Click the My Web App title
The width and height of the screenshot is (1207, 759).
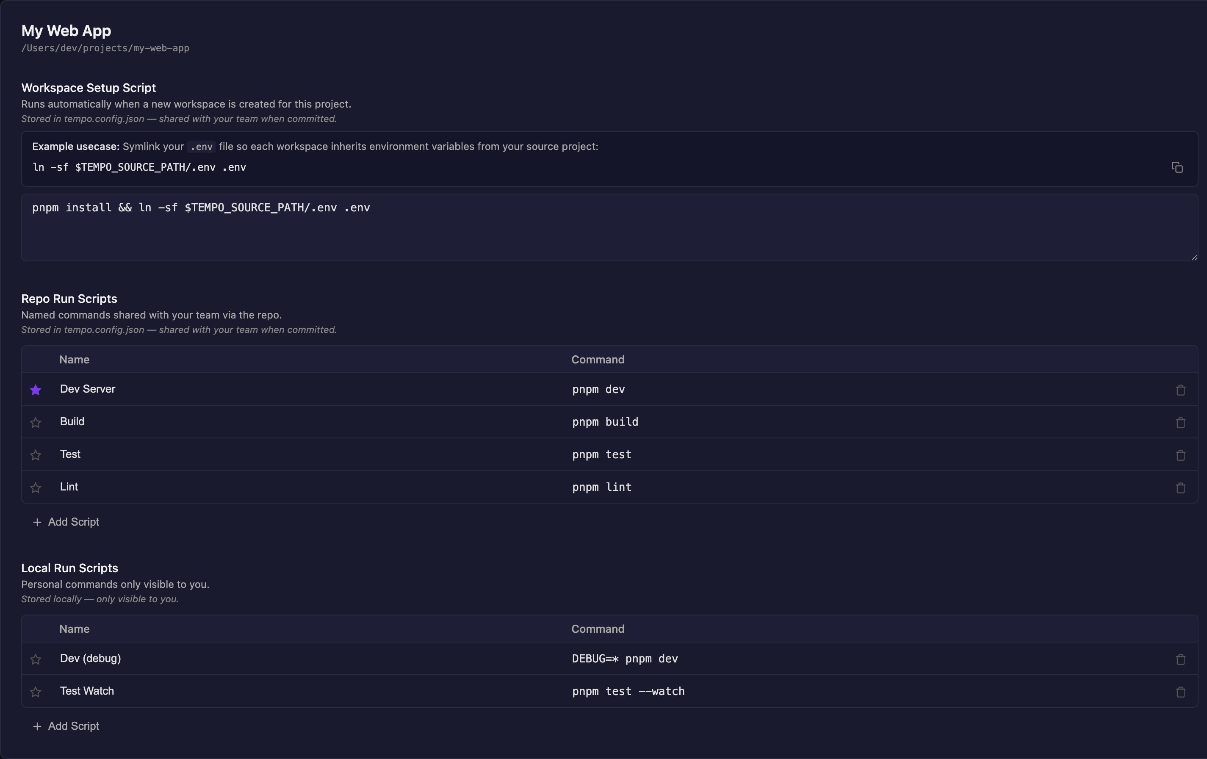(66, 30)
